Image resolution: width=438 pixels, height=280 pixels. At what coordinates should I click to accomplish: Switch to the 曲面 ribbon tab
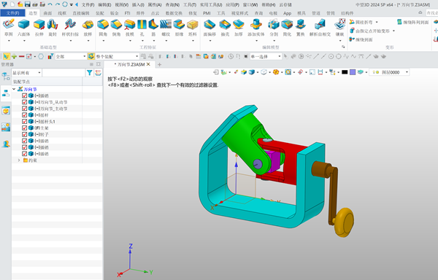pyautogui.click(x=47, y=13)
